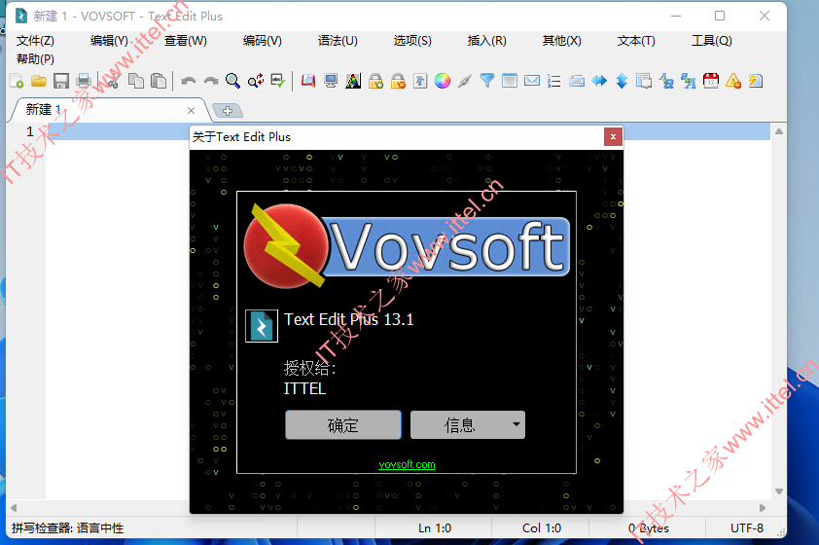Click the envelope mail icon

pyautogui.click(x=532, y=81)
